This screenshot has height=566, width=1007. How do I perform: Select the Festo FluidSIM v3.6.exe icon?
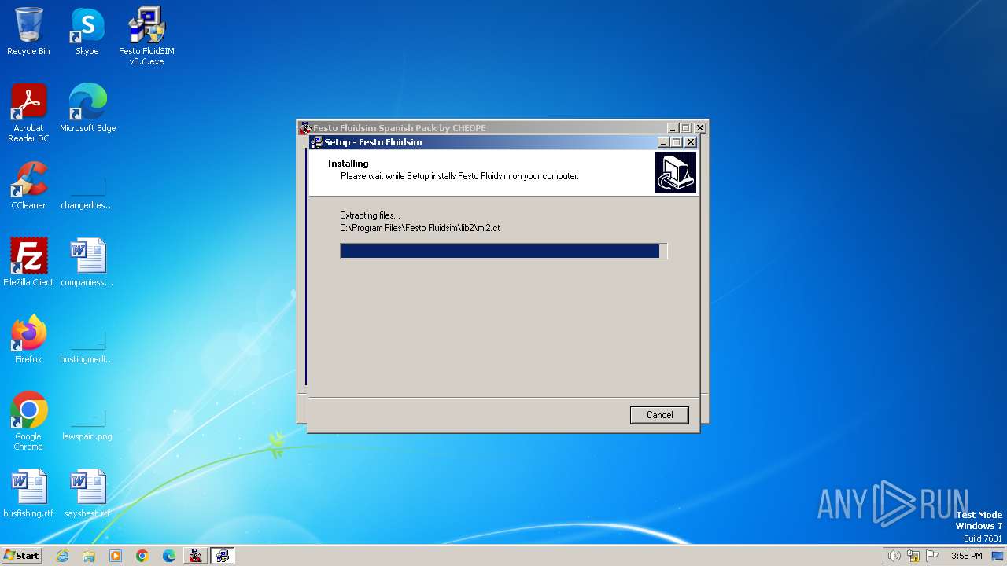[146, 36]
